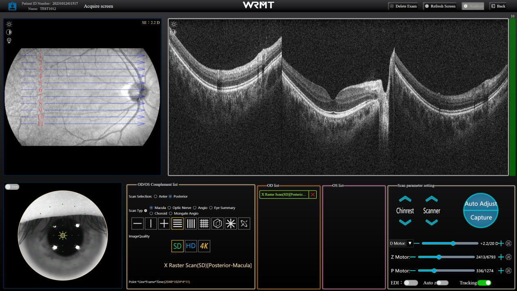Choose the cross scan pattern icon
Viewport: 517px width, 291px height.
[164, 224]
